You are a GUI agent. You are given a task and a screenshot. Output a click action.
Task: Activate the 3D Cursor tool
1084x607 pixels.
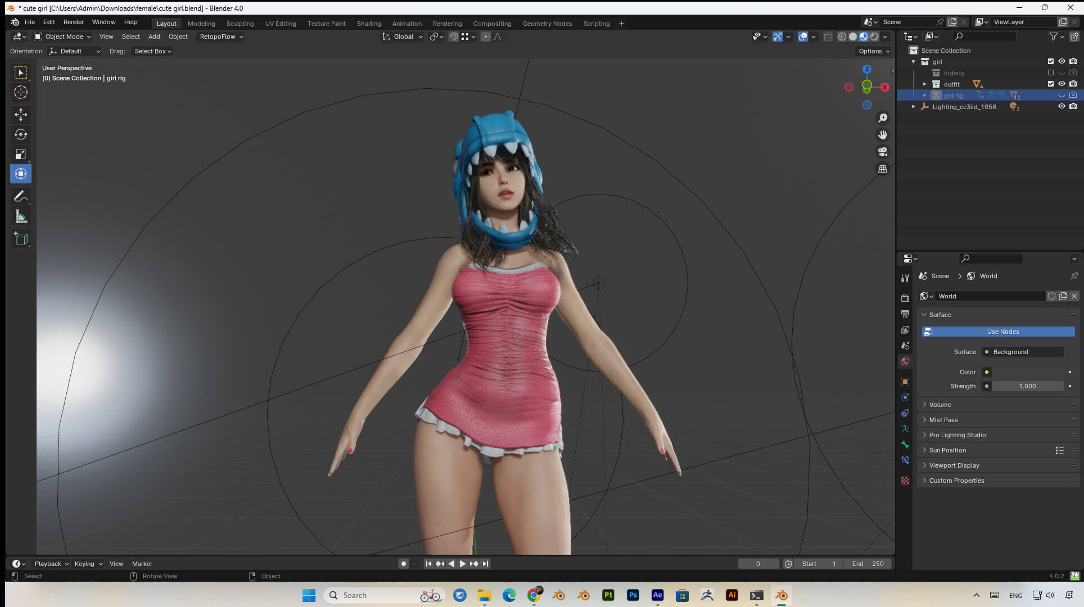(x=21, y=92)
